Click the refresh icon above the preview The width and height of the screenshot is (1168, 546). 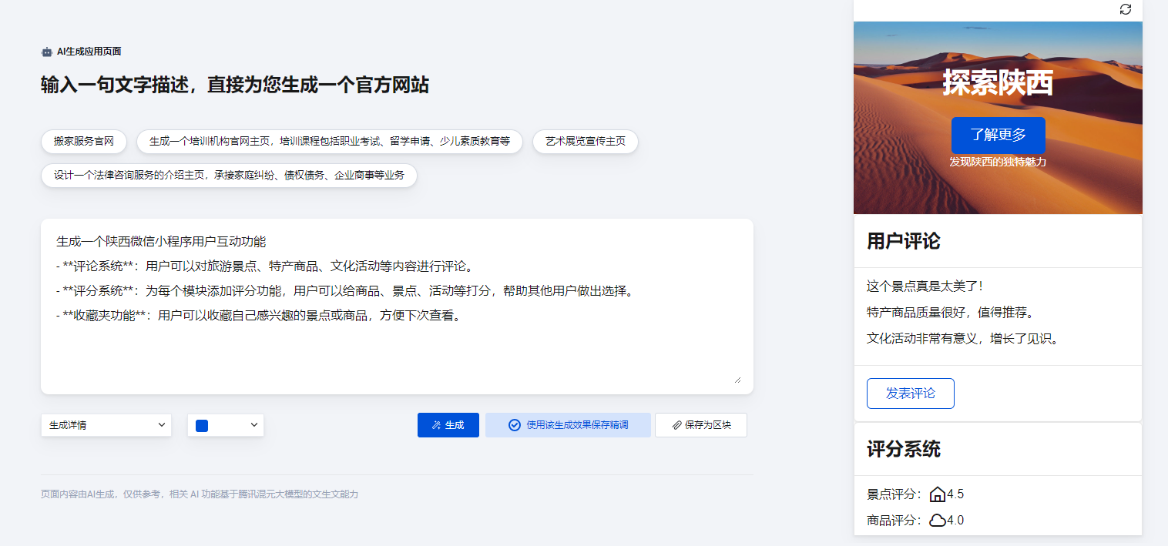pos(1125,9)
